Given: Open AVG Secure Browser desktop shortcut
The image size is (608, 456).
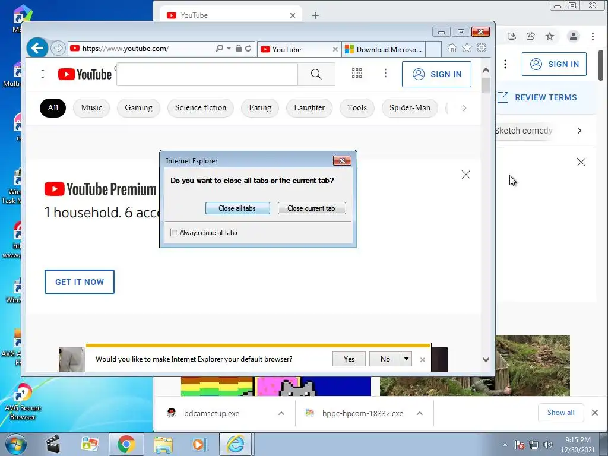Looking at the screenshot, I should [23, 402].
